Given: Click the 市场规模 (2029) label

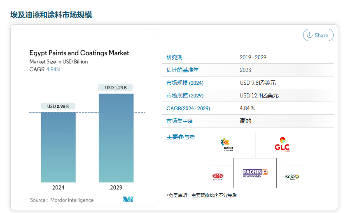Looking at the screenshot, I should pos(185,96).
